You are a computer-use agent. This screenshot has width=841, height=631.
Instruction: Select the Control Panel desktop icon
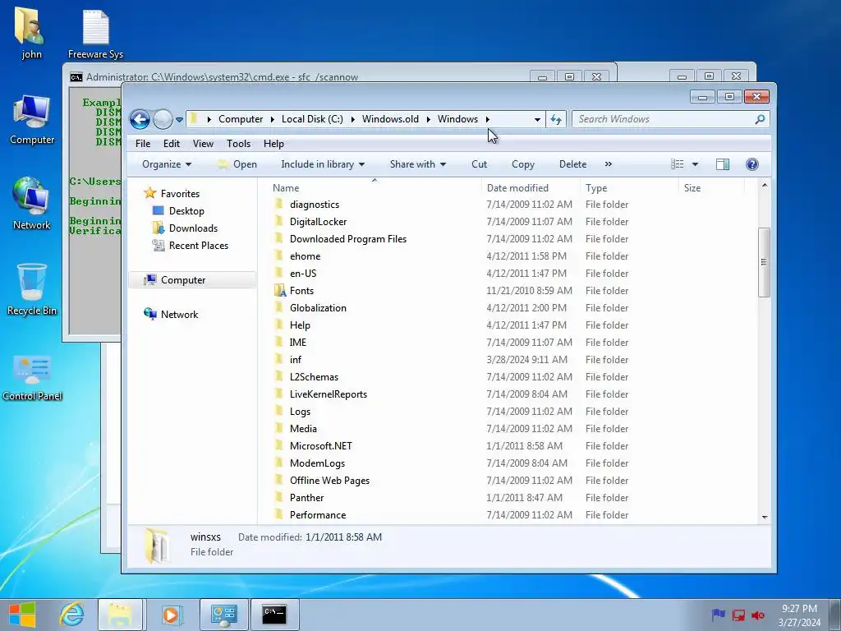(32, 378)
